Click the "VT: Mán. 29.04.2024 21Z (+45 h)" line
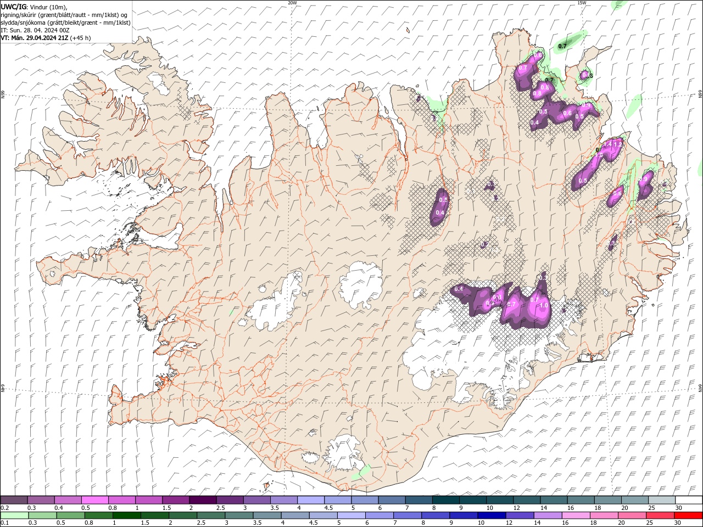 (46, 38)
